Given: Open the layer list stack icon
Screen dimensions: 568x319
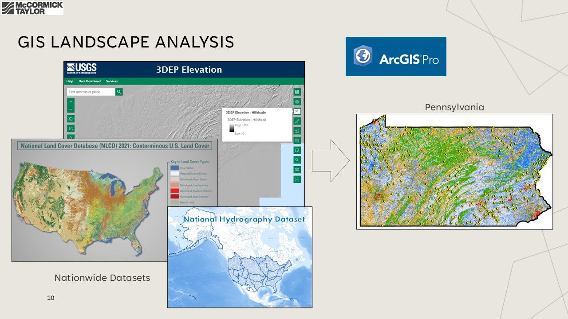Looking at the screenshot, I should (297, 102).
